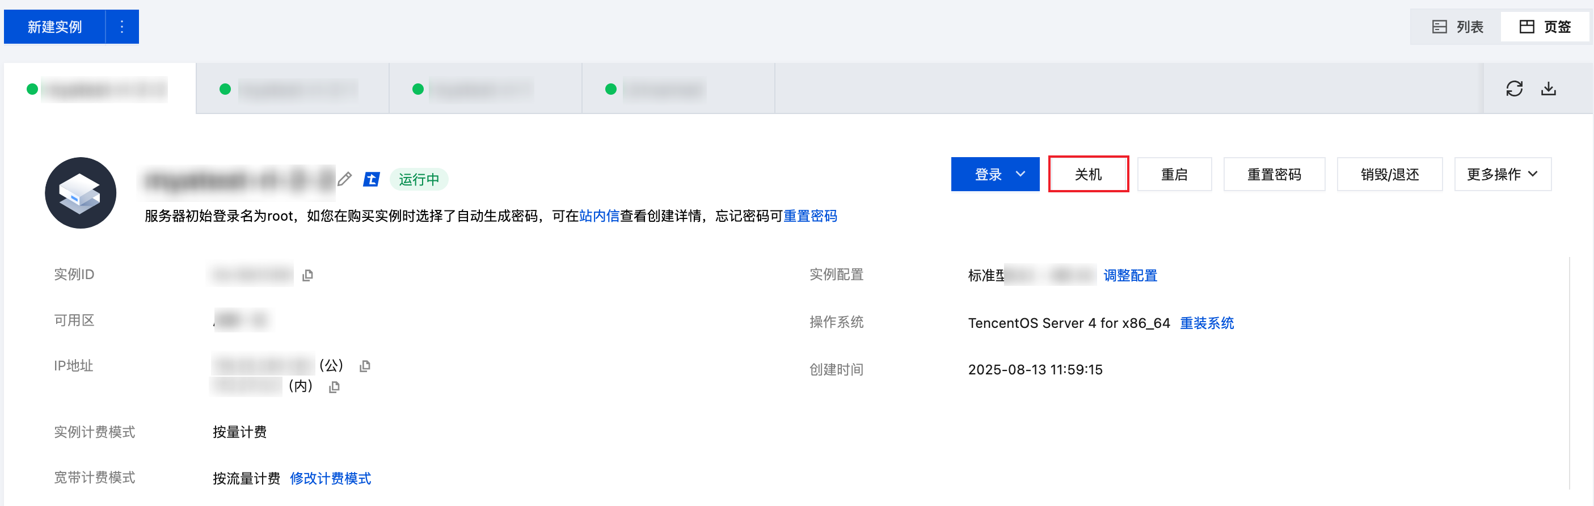Click the blue TencentOS badge icon
The image size is (1594, 506).
tap(372, 179)
